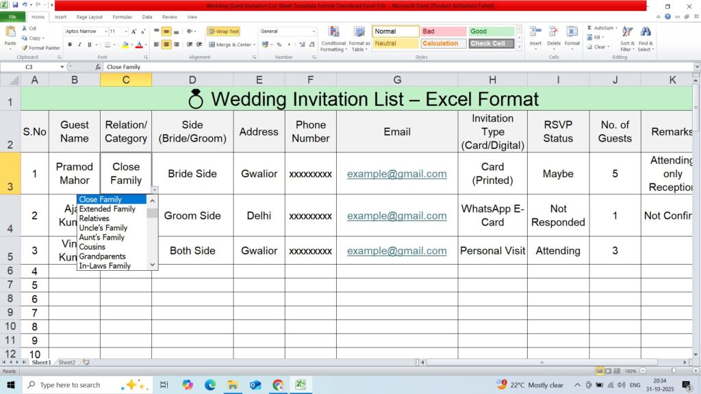The image size is (701, 394).
Task: Switch to the Page Layout ribbon tab
Action: click(90, 17)
